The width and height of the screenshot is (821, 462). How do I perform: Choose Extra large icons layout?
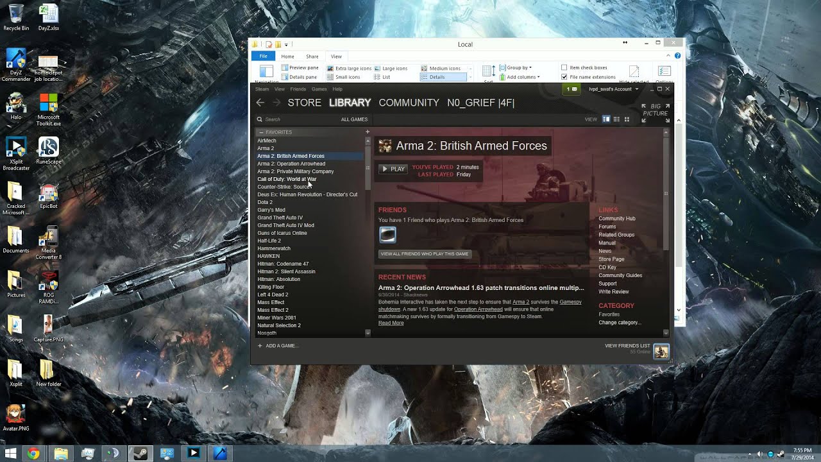[x=349, y=68]
